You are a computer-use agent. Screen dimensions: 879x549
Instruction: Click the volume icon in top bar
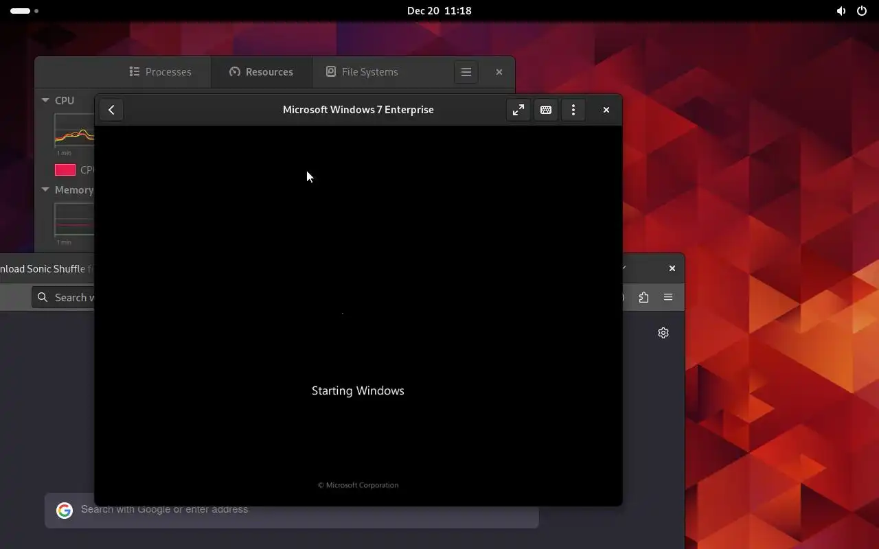click(841, 11)
